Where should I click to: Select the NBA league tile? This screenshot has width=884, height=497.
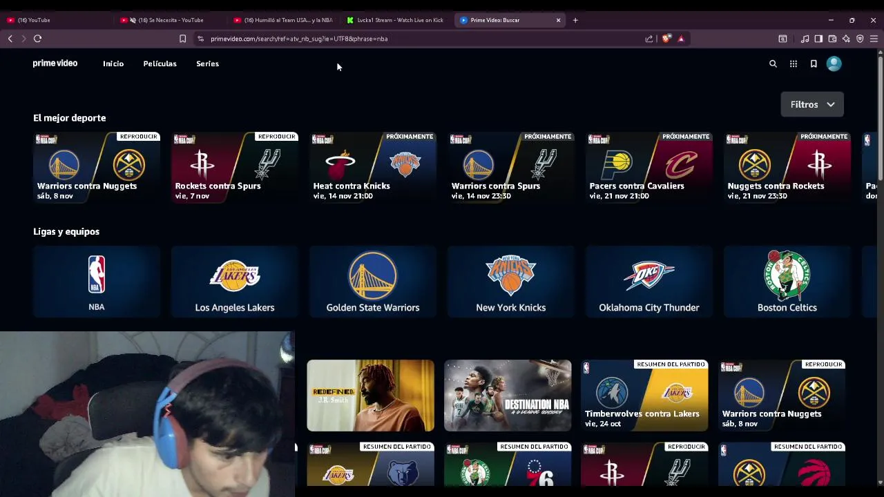97,282
